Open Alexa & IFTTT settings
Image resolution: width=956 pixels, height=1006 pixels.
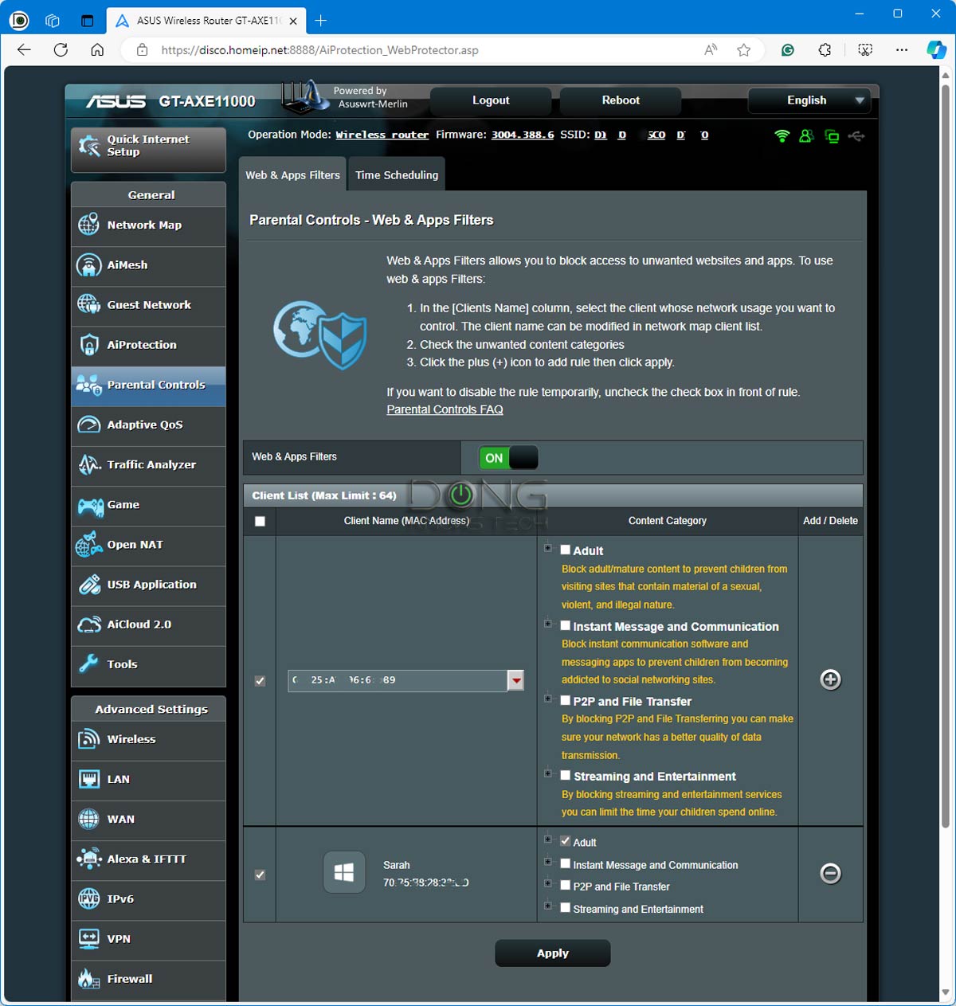coord(148,859)
